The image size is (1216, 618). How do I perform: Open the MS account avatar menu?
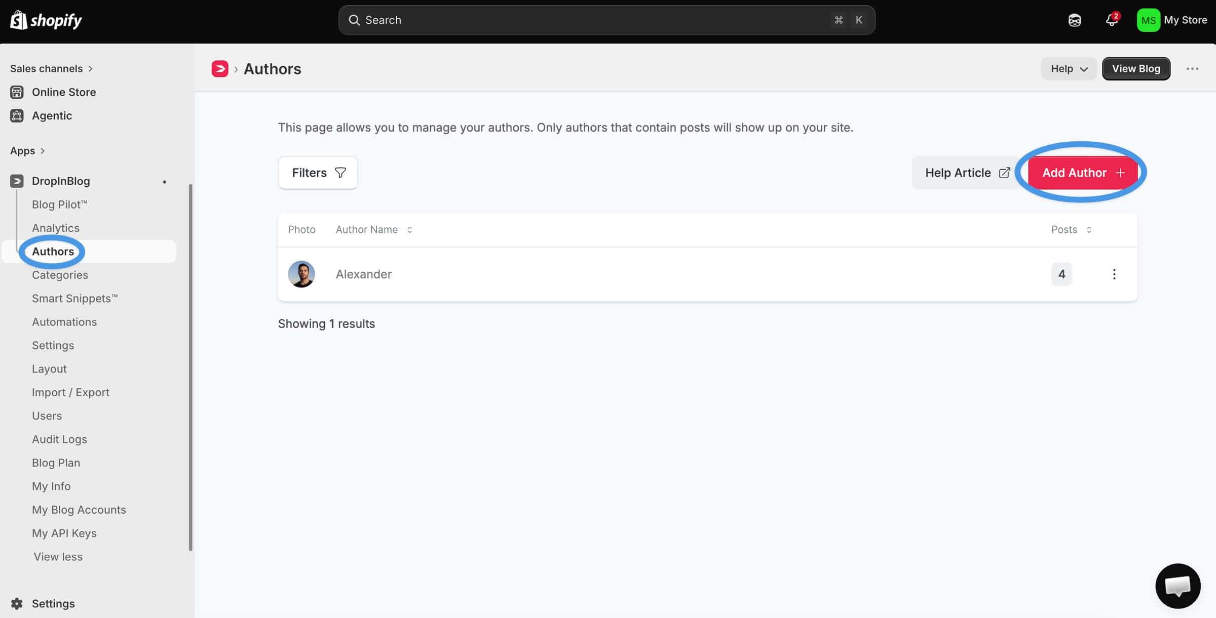point(1148,20)
